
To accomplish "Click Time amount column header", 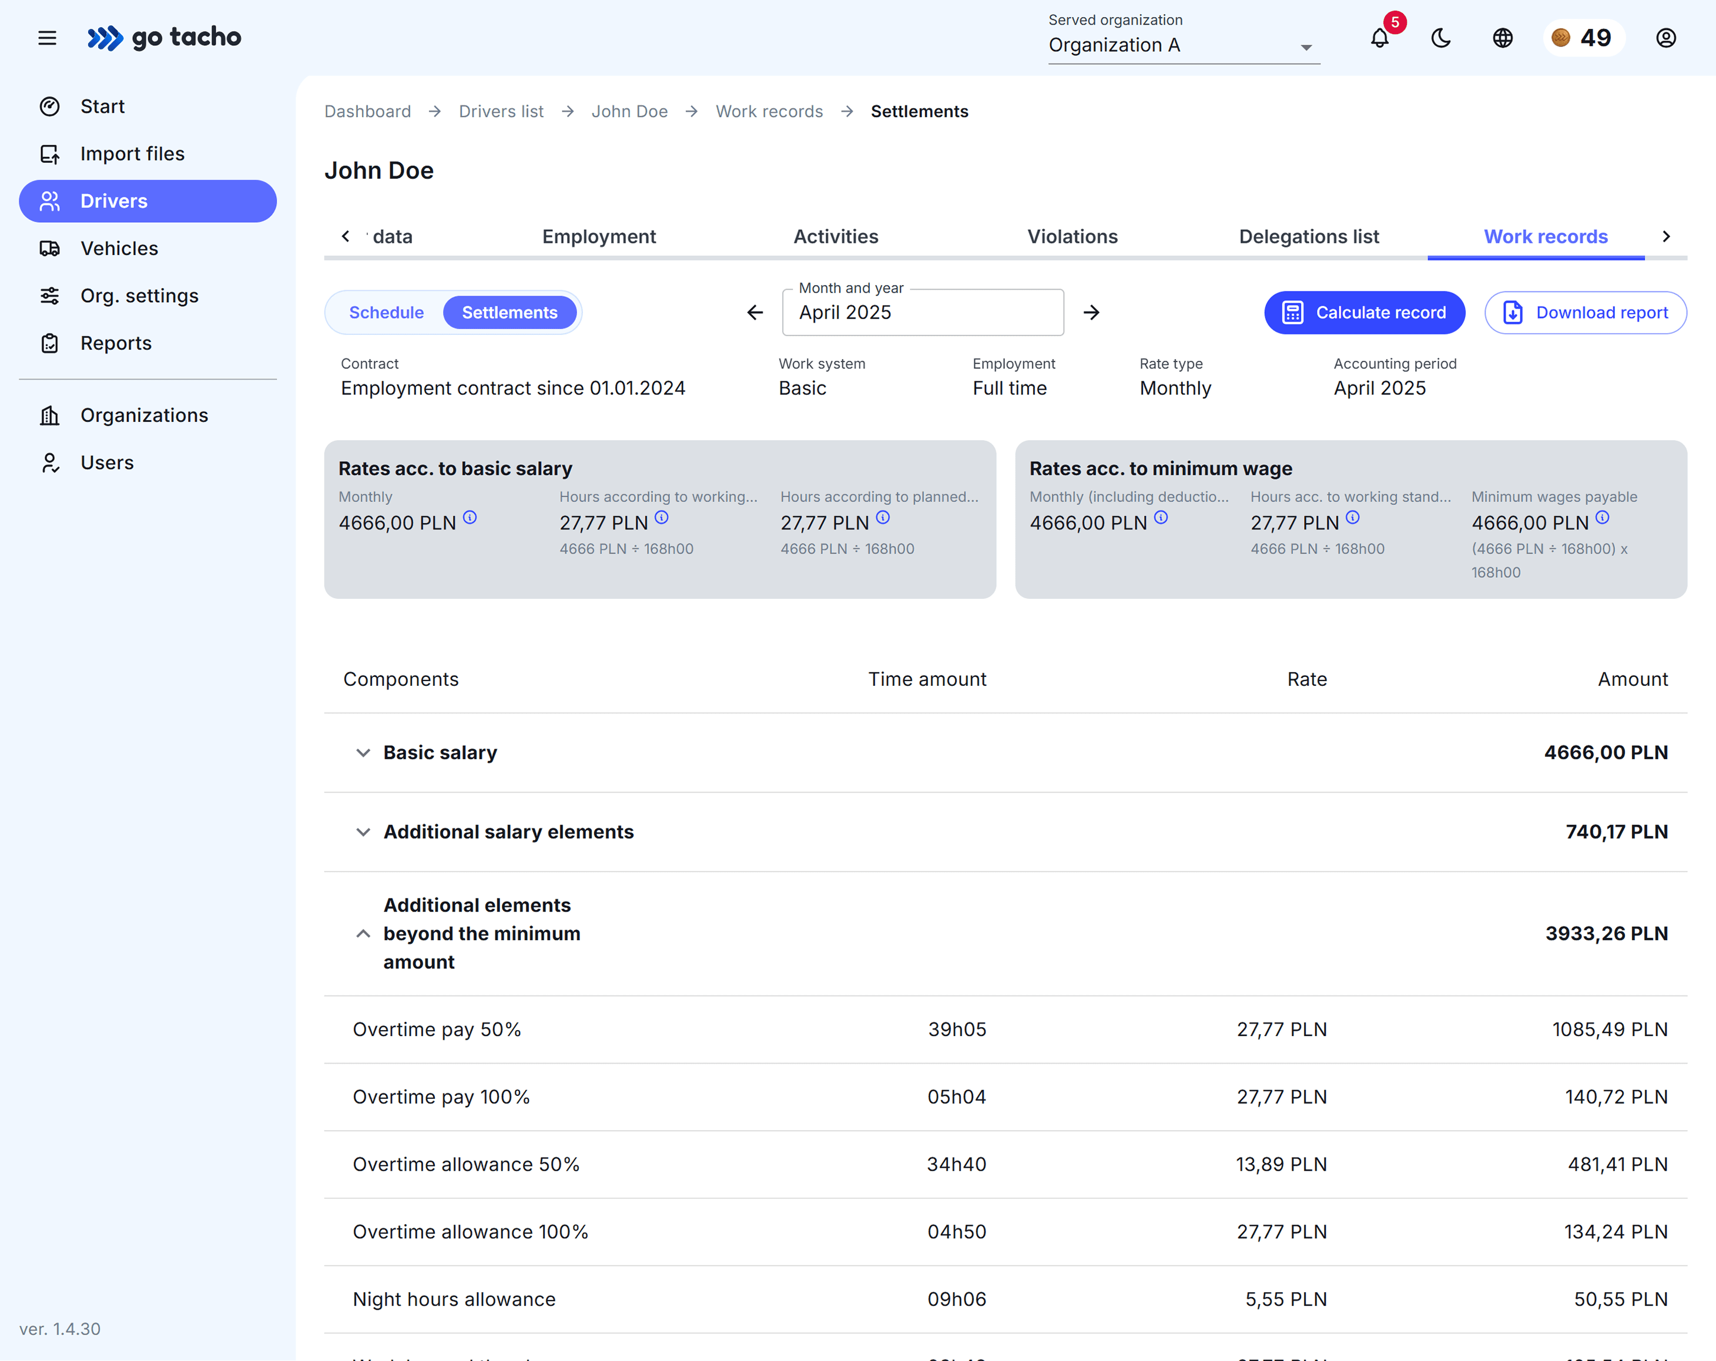I will coord(927,680).
